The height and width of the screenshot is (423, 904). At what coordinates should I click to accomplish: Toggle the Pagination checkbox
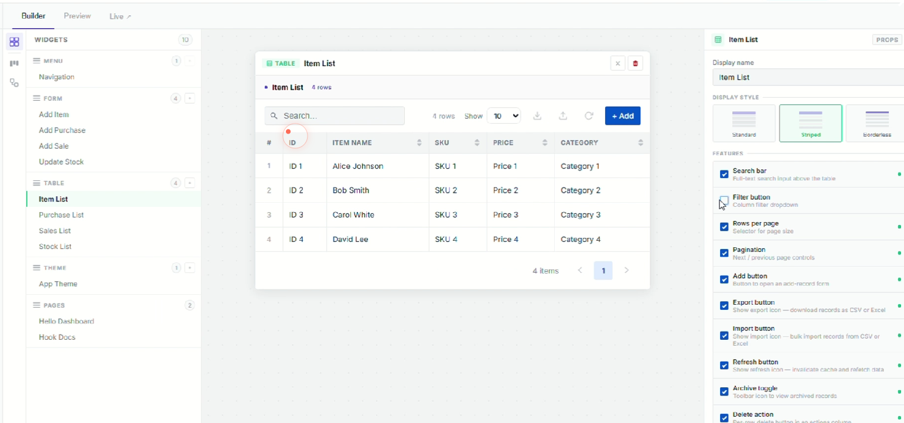(724, 253)
